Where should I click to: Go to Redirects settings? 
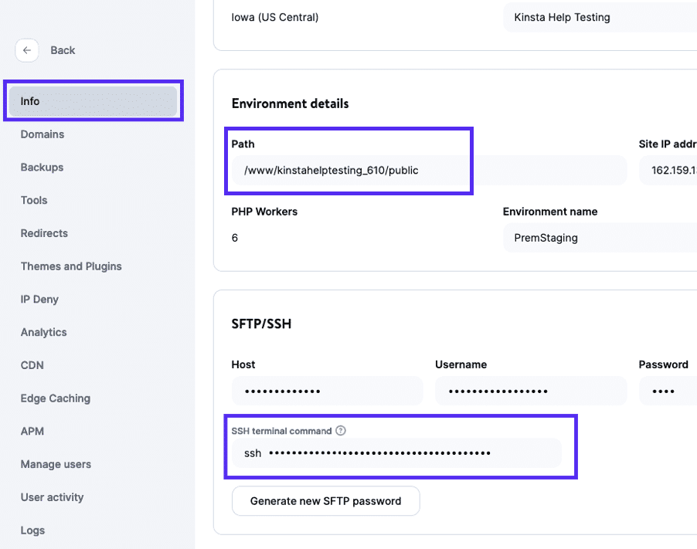coord(43,233)
